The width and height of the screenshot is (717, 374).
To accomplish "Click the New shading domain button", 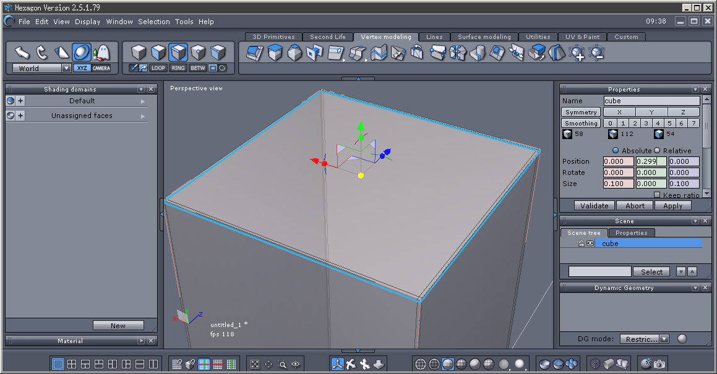I will pos(118,326).
